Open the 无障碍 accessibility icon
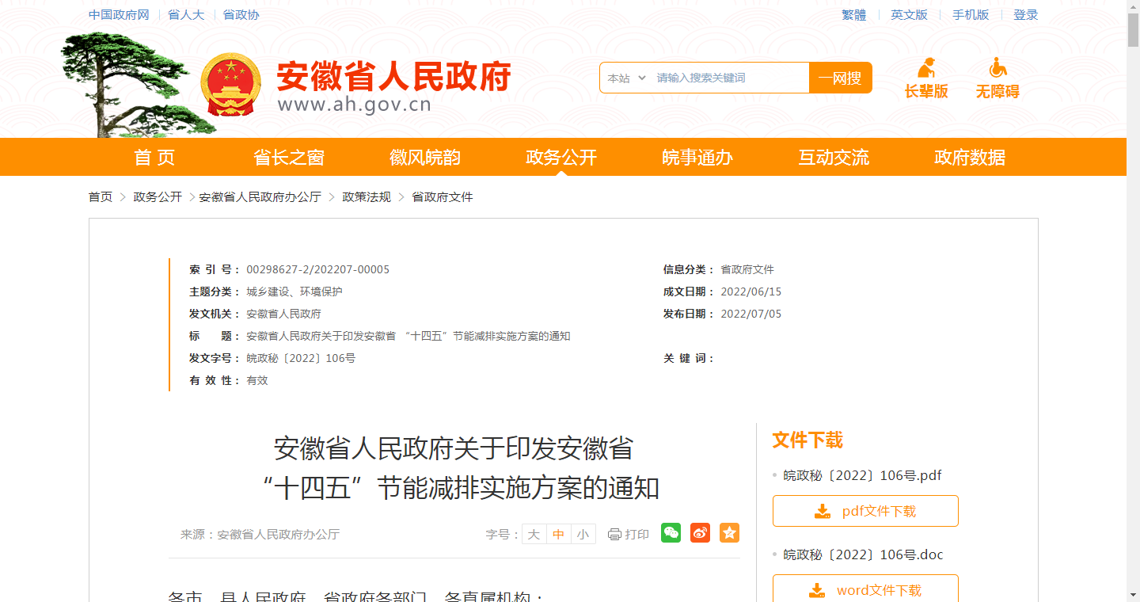 click(997, 69)
